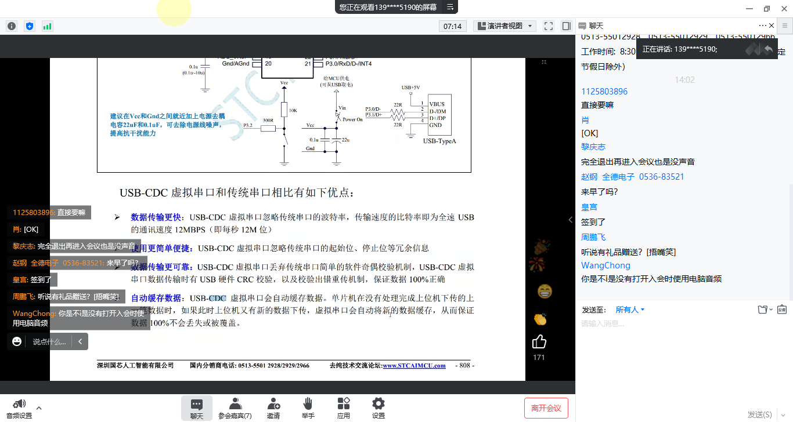The width and height of the screenshot is (793, 422).
Task: Minimize the meeting window
Action: 750,8
